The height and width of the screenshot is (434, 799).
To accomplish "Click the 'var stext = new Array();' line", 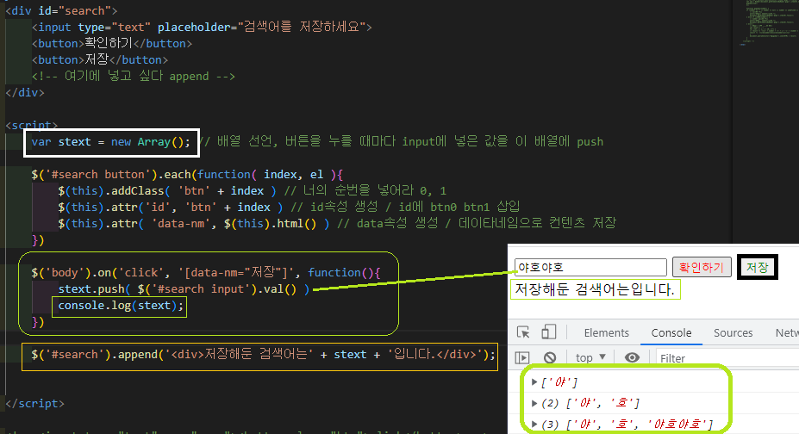I will [110, 142].
